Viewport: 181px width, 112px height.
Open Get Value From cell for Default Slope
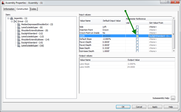tap(160, 39)
